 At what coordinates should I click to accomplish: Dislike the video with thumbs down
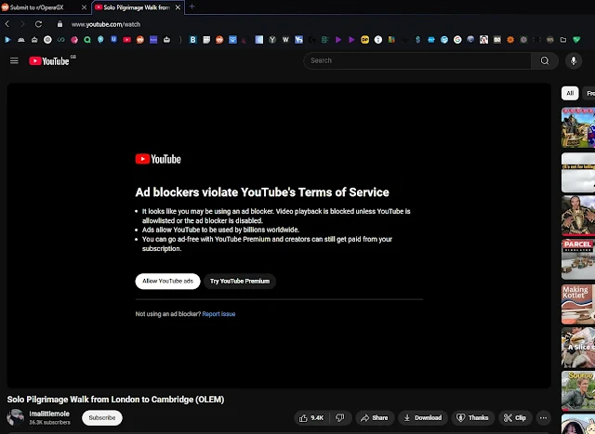point(340,417)
